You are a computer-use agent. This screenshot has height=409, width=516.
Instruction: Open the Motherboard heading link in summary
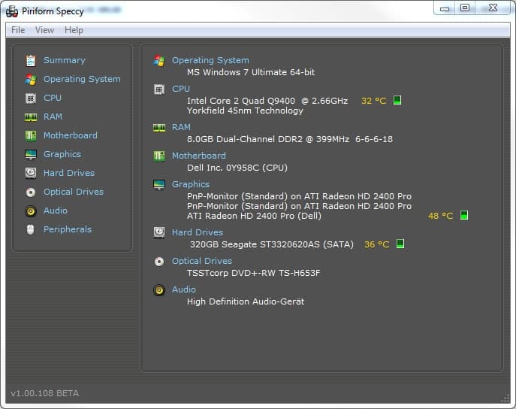tap(199, 156)
